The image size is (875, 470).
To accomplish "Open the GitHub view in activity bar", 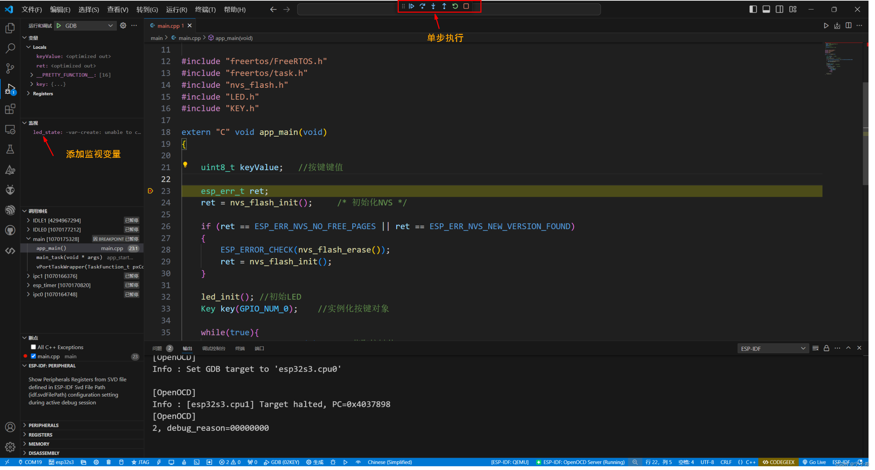I will [10, 231].
